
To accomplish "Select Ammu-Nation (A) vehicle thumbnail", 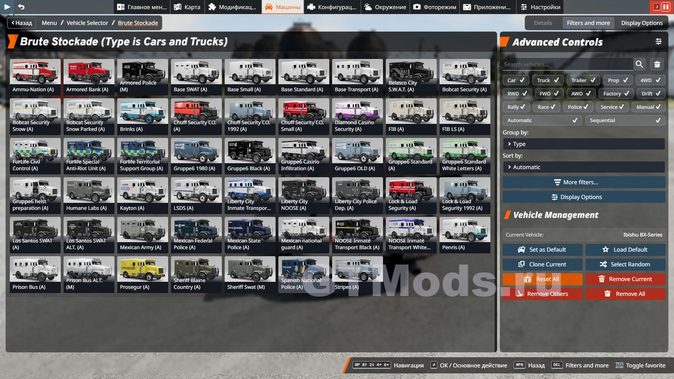I will pyautogui.click(x=35, y=77).
